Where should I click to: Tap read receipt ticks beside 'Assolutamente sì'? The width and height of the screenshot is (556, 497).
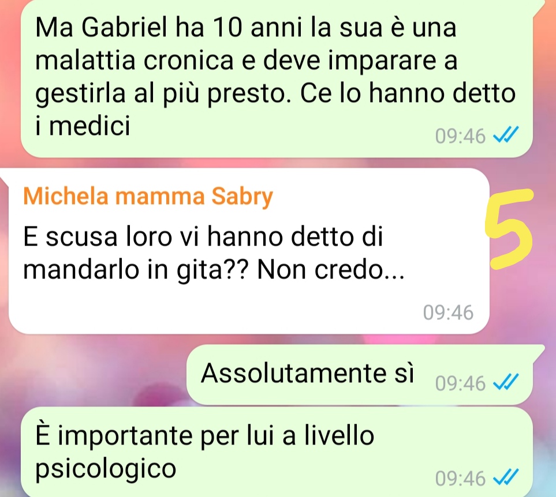point(506,382)
